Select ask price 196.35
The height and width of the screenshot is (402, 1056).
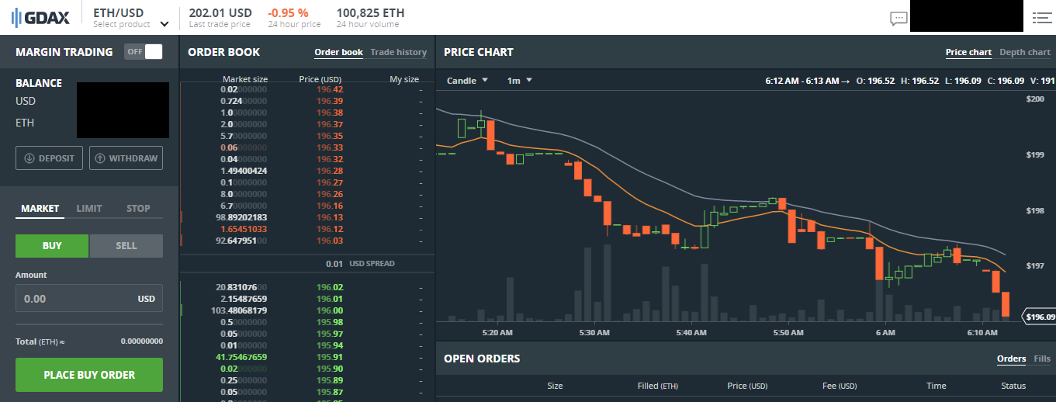click(x=330, y=136)
